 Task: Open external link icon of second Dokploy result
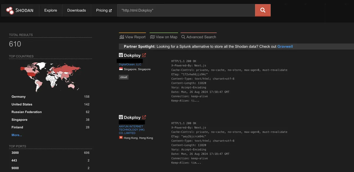tap(144, 117)
